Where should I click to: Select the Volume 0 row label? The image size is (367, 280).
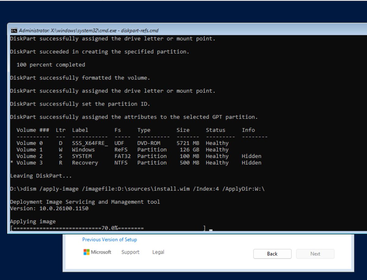point(30,143)
